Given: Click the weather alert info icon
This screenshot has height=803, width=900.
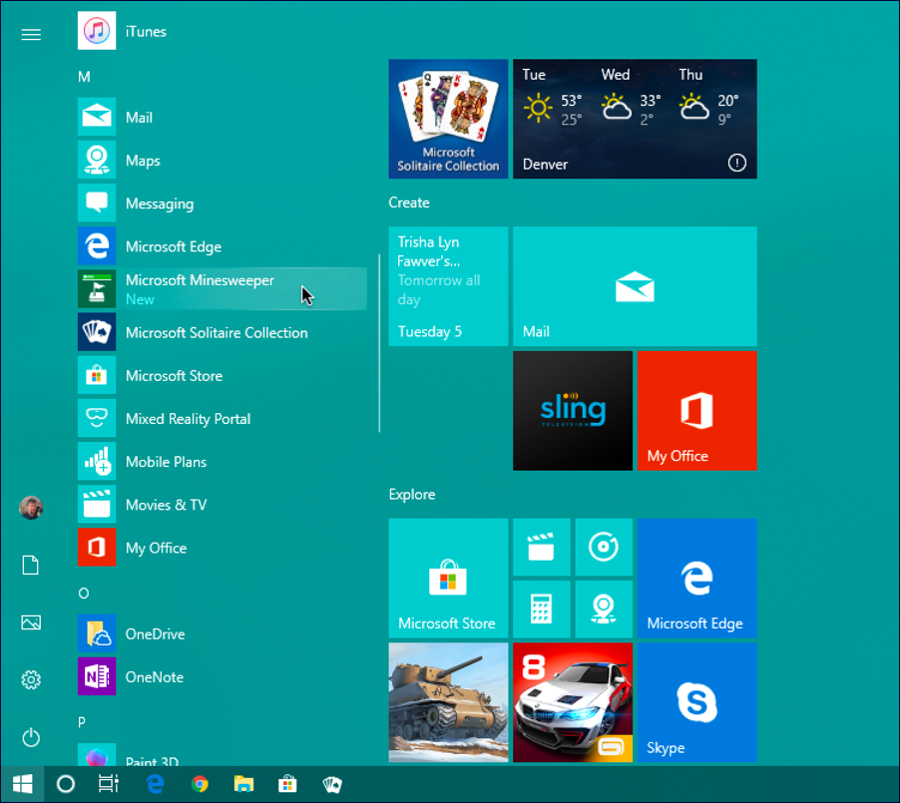Looking at the screenshot, I should [737, 163].
